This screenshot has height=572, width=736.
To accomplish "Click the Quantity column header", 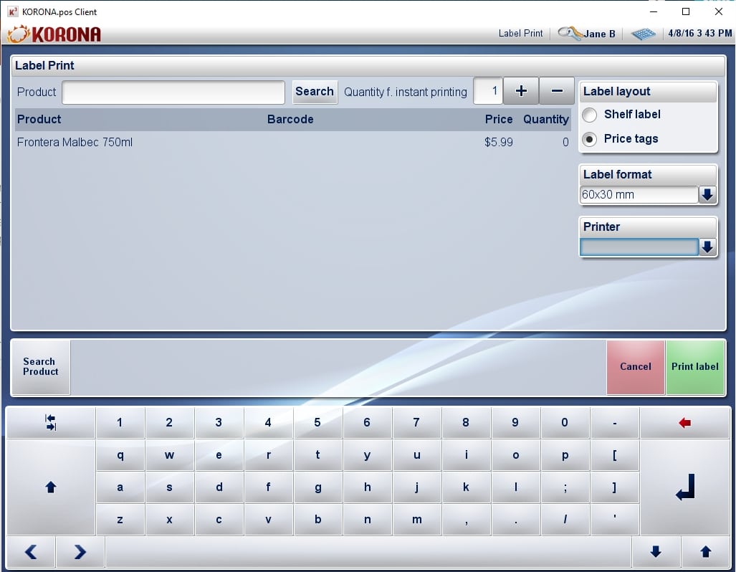I will (546, 119).
